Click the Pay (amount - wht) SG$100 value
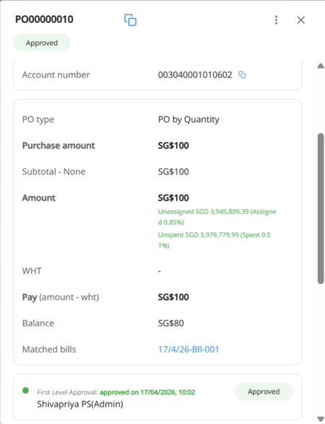The width and height of the screenshot is (325, 424). pos(173,297)
